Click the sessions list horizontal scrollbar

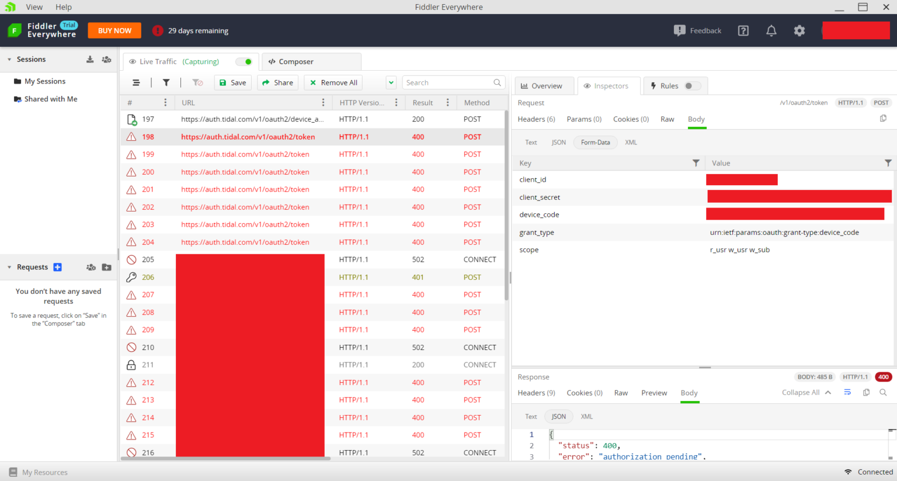[x=225, y=458]
